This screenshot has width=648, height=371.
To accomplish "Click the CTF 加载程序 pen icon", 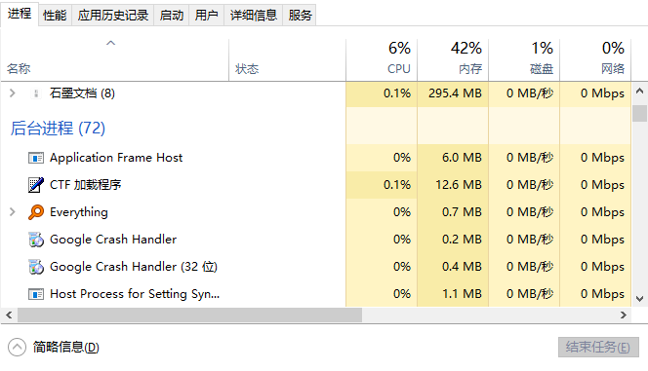I will click(x=36, y=185).
